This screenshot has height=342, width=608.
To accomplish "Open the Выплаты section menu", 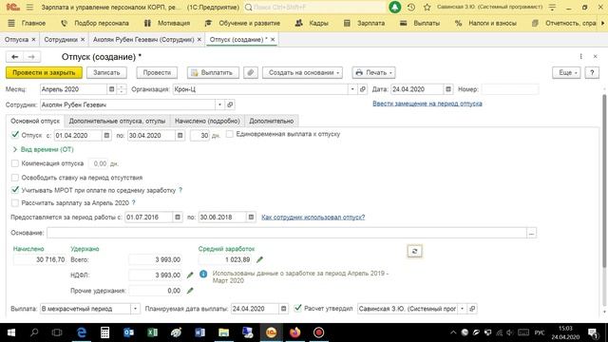I will 420,23.
